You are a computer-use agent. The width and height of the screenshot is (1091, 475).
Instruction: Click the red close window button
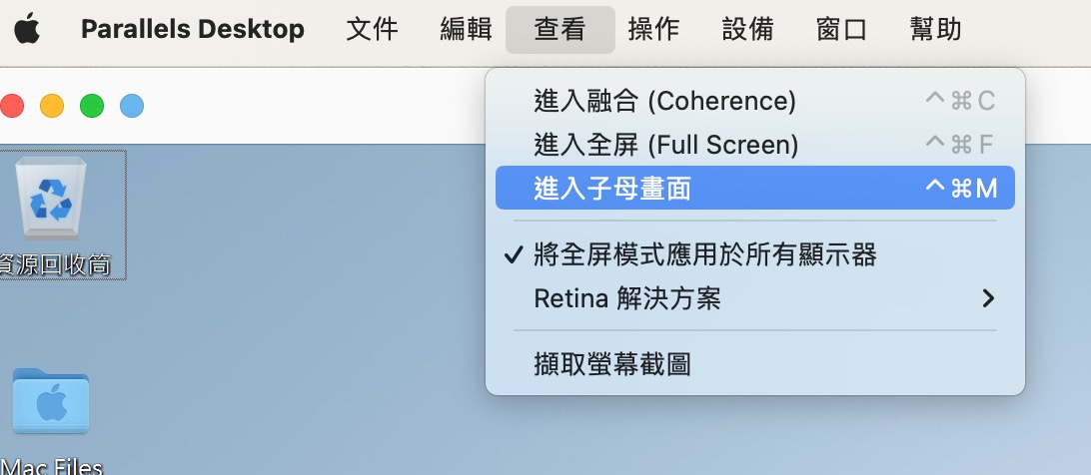(12, 106)
